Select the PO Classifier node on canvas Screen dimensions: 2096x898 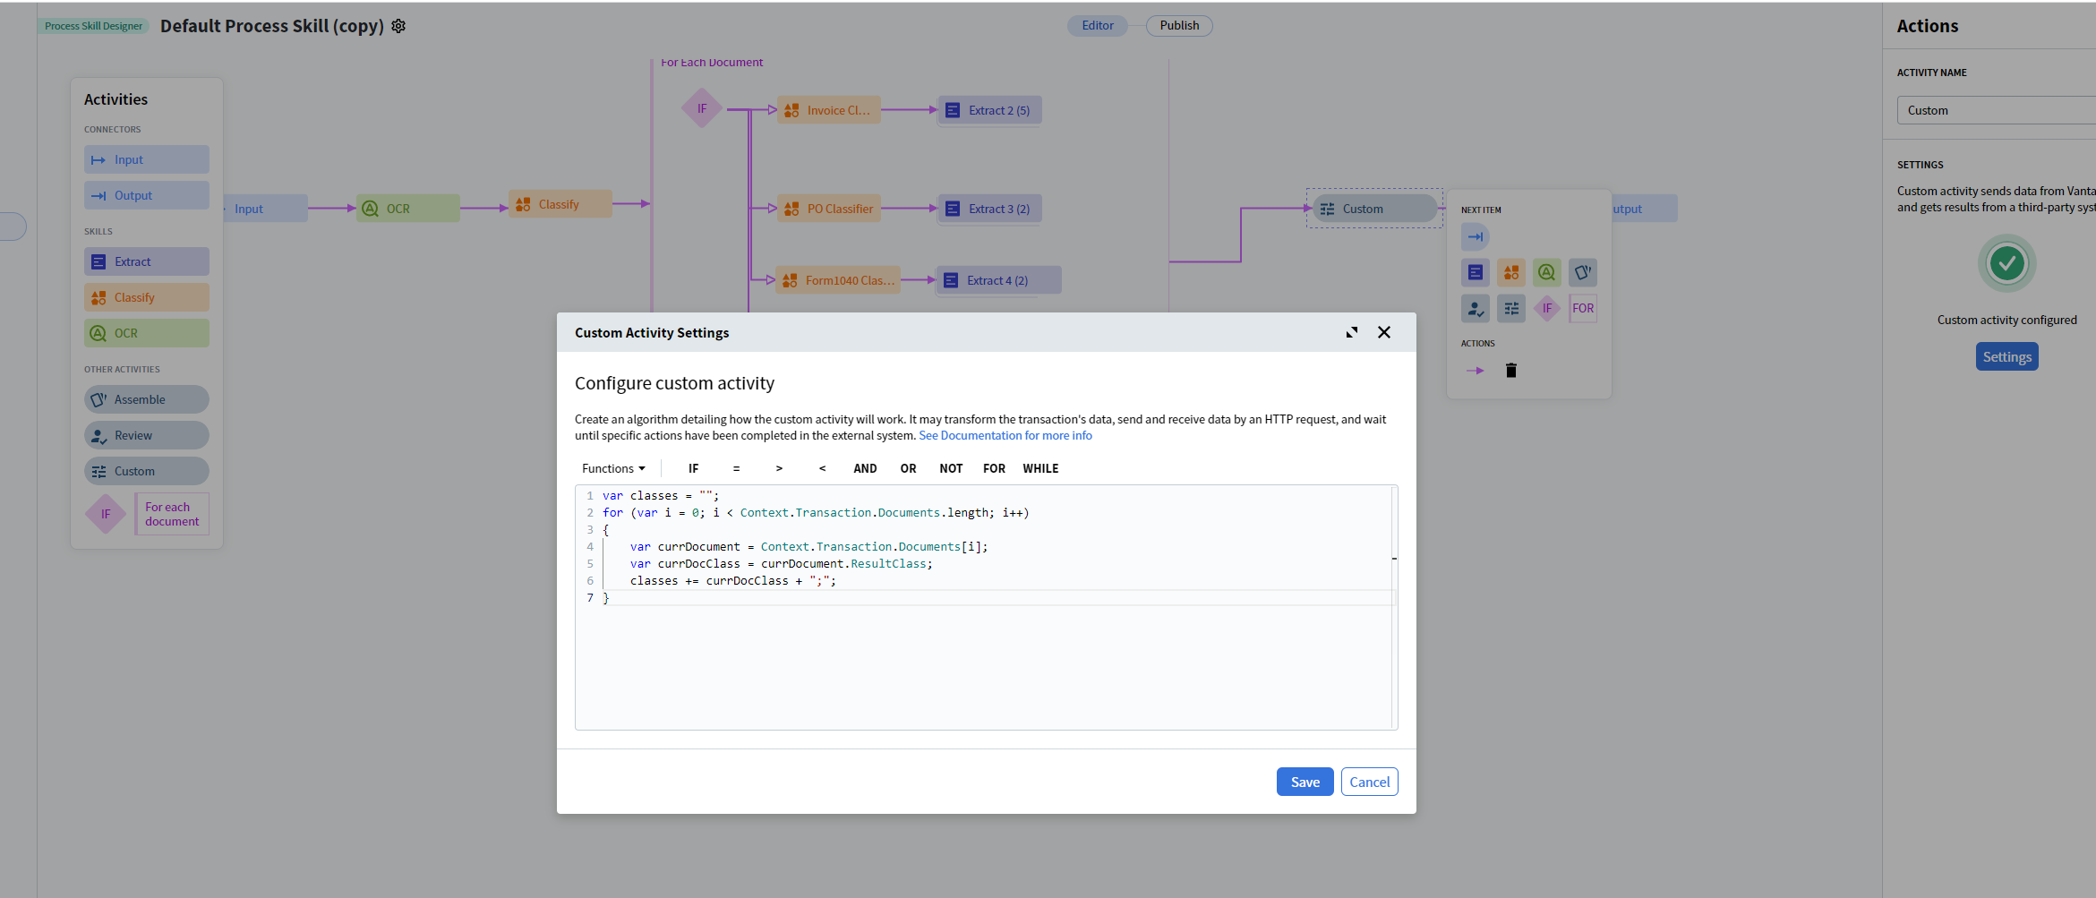(x=829, y=209)
